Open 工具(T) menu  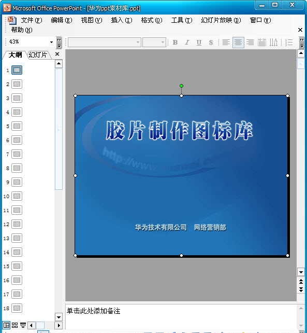[x=182, y=20]
